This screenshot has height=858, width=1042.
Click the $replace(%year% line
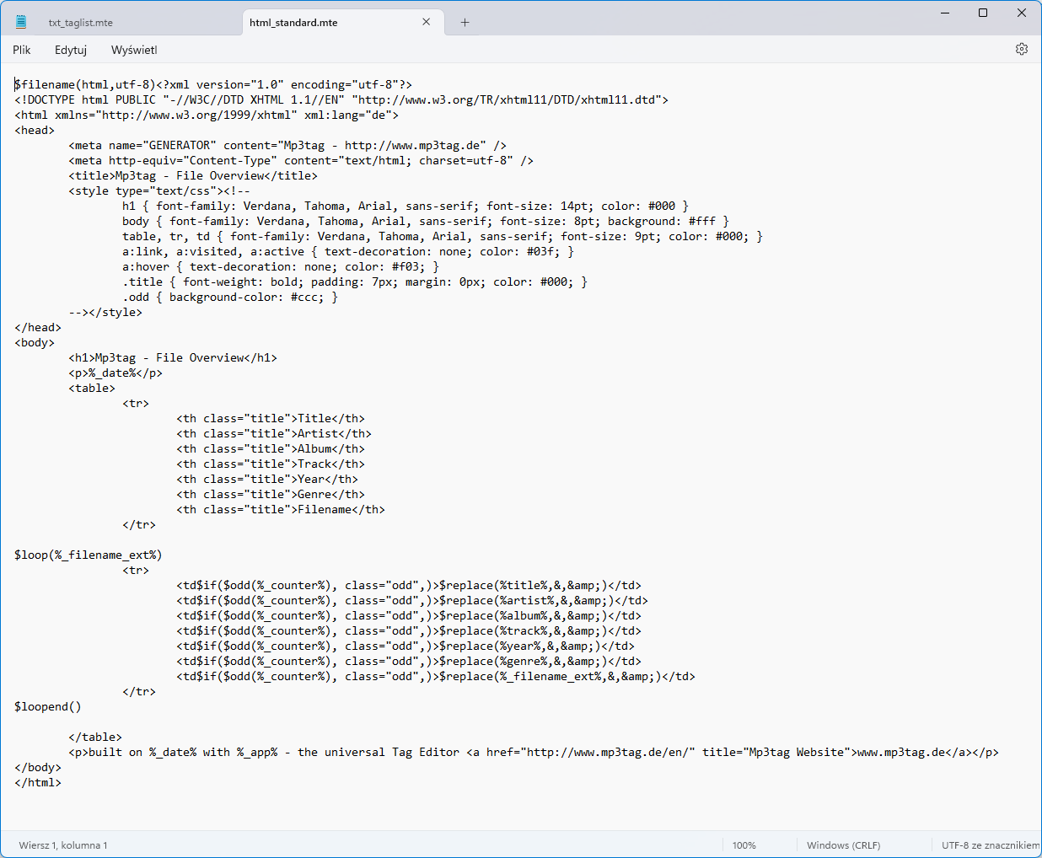[x=406, y=646]
